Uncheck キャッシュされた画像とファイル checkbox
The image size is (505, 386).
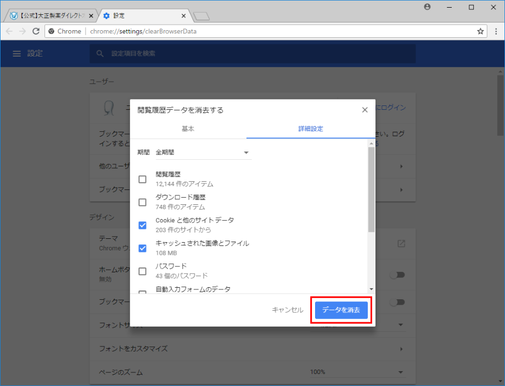(x=142, y=248)
